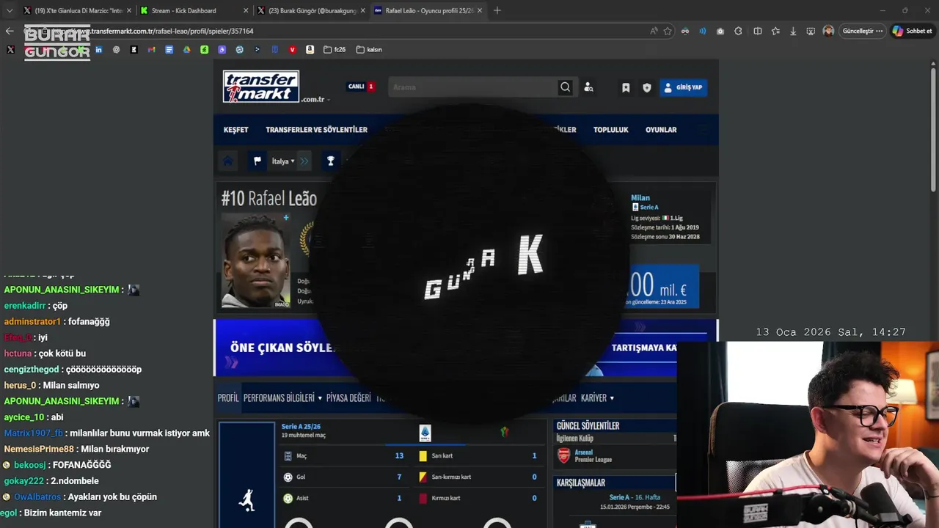Open the Google Drive bookmark
This screenshot has height=528, width=939.
(x=187, y=50)
